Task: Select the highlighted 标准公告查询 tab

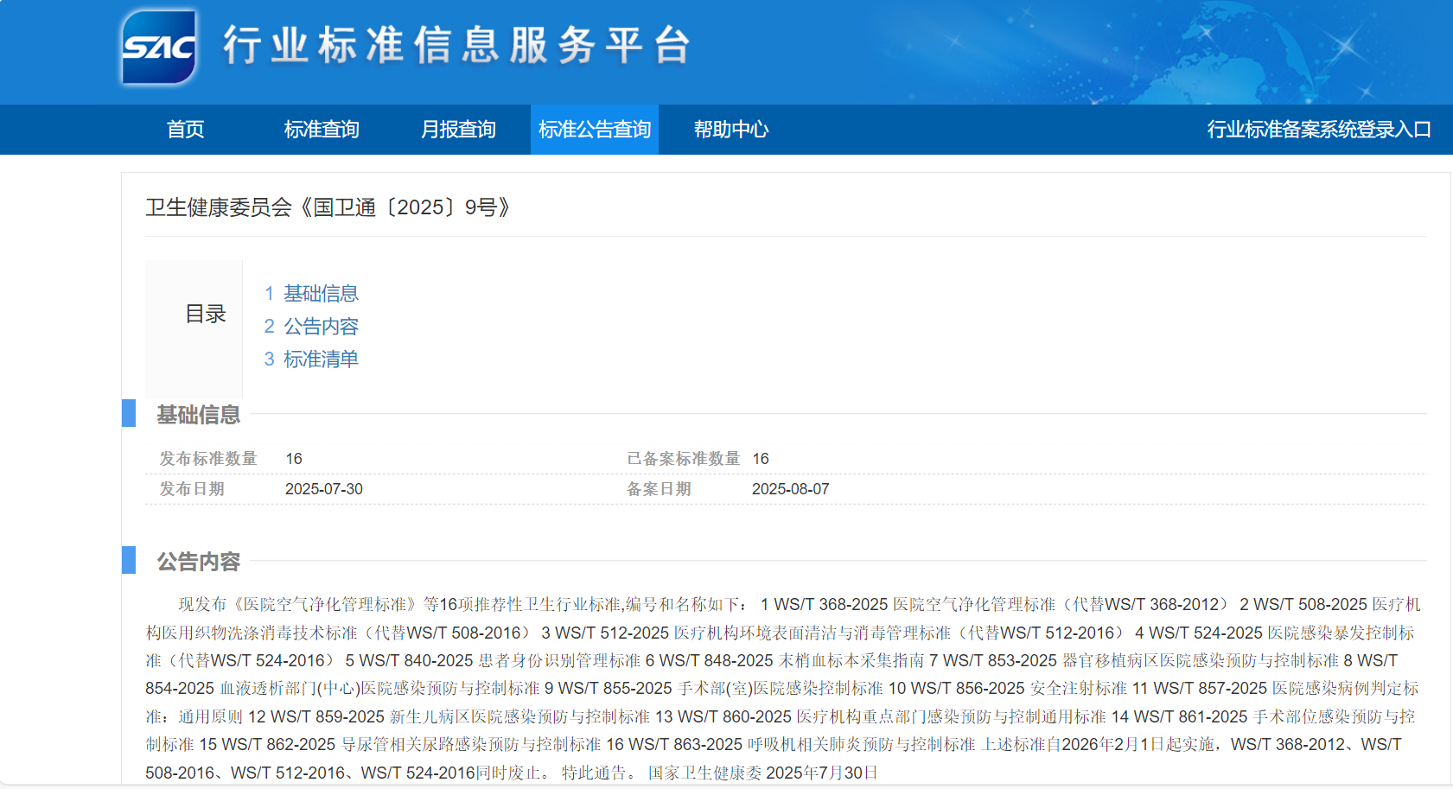Action: pyautogui.click(x=595, y=130)
